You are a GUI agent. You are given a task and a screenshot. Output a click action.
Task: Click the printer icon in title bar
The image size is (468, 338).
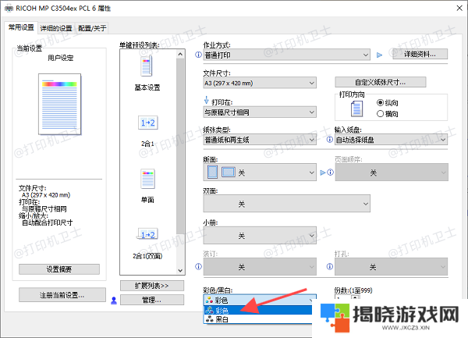pos(9,9)
